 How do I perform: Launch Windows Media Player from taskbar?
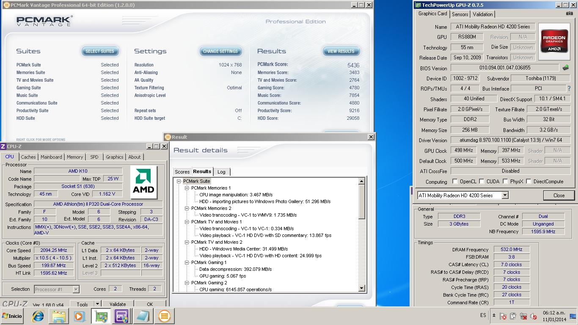(x=79, y=316)
